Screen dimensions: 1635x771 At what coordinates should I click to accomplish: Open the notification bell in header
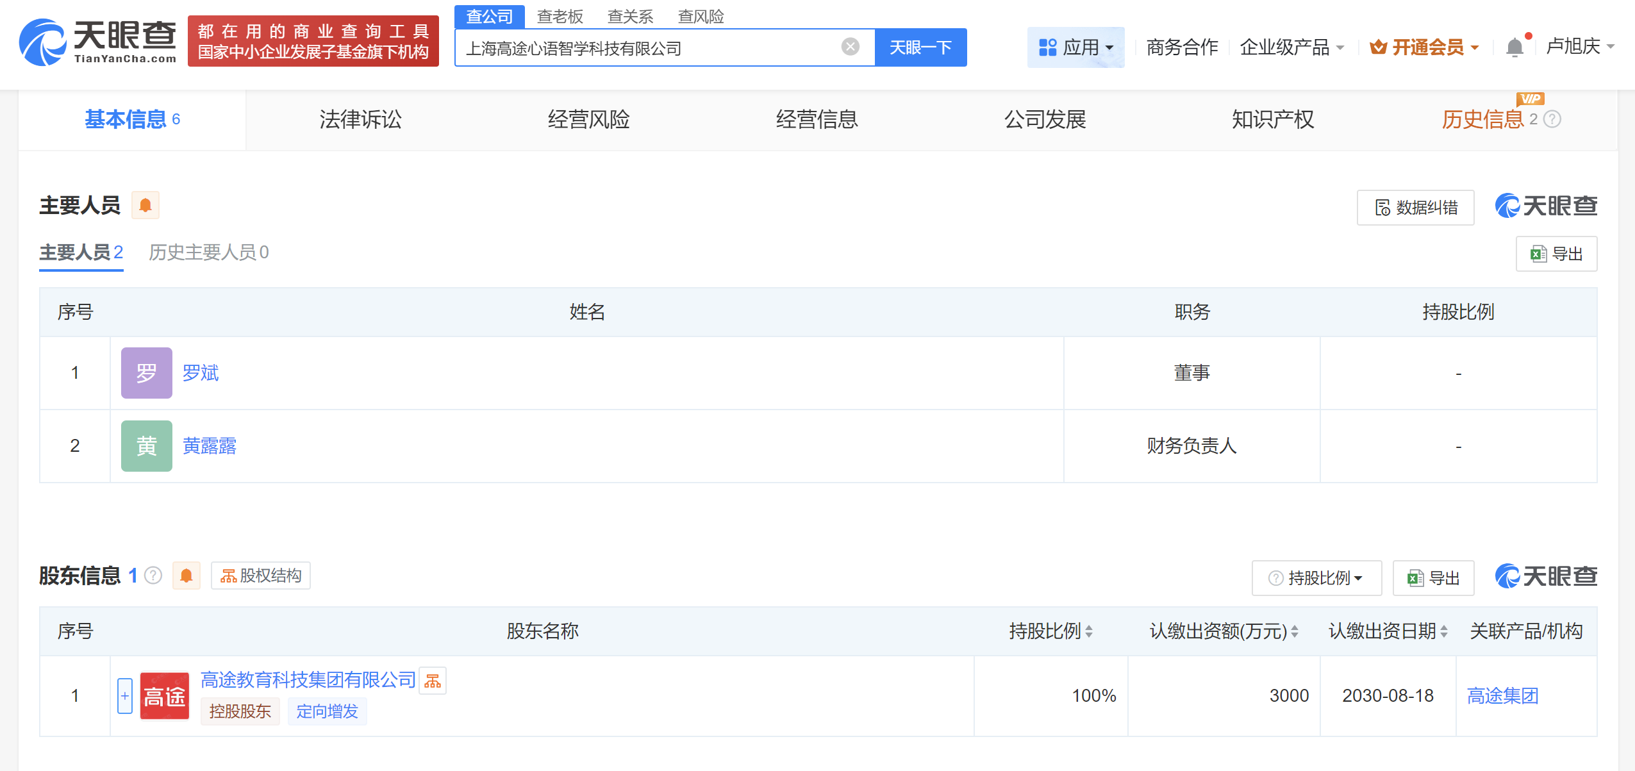click(1515, 47)
